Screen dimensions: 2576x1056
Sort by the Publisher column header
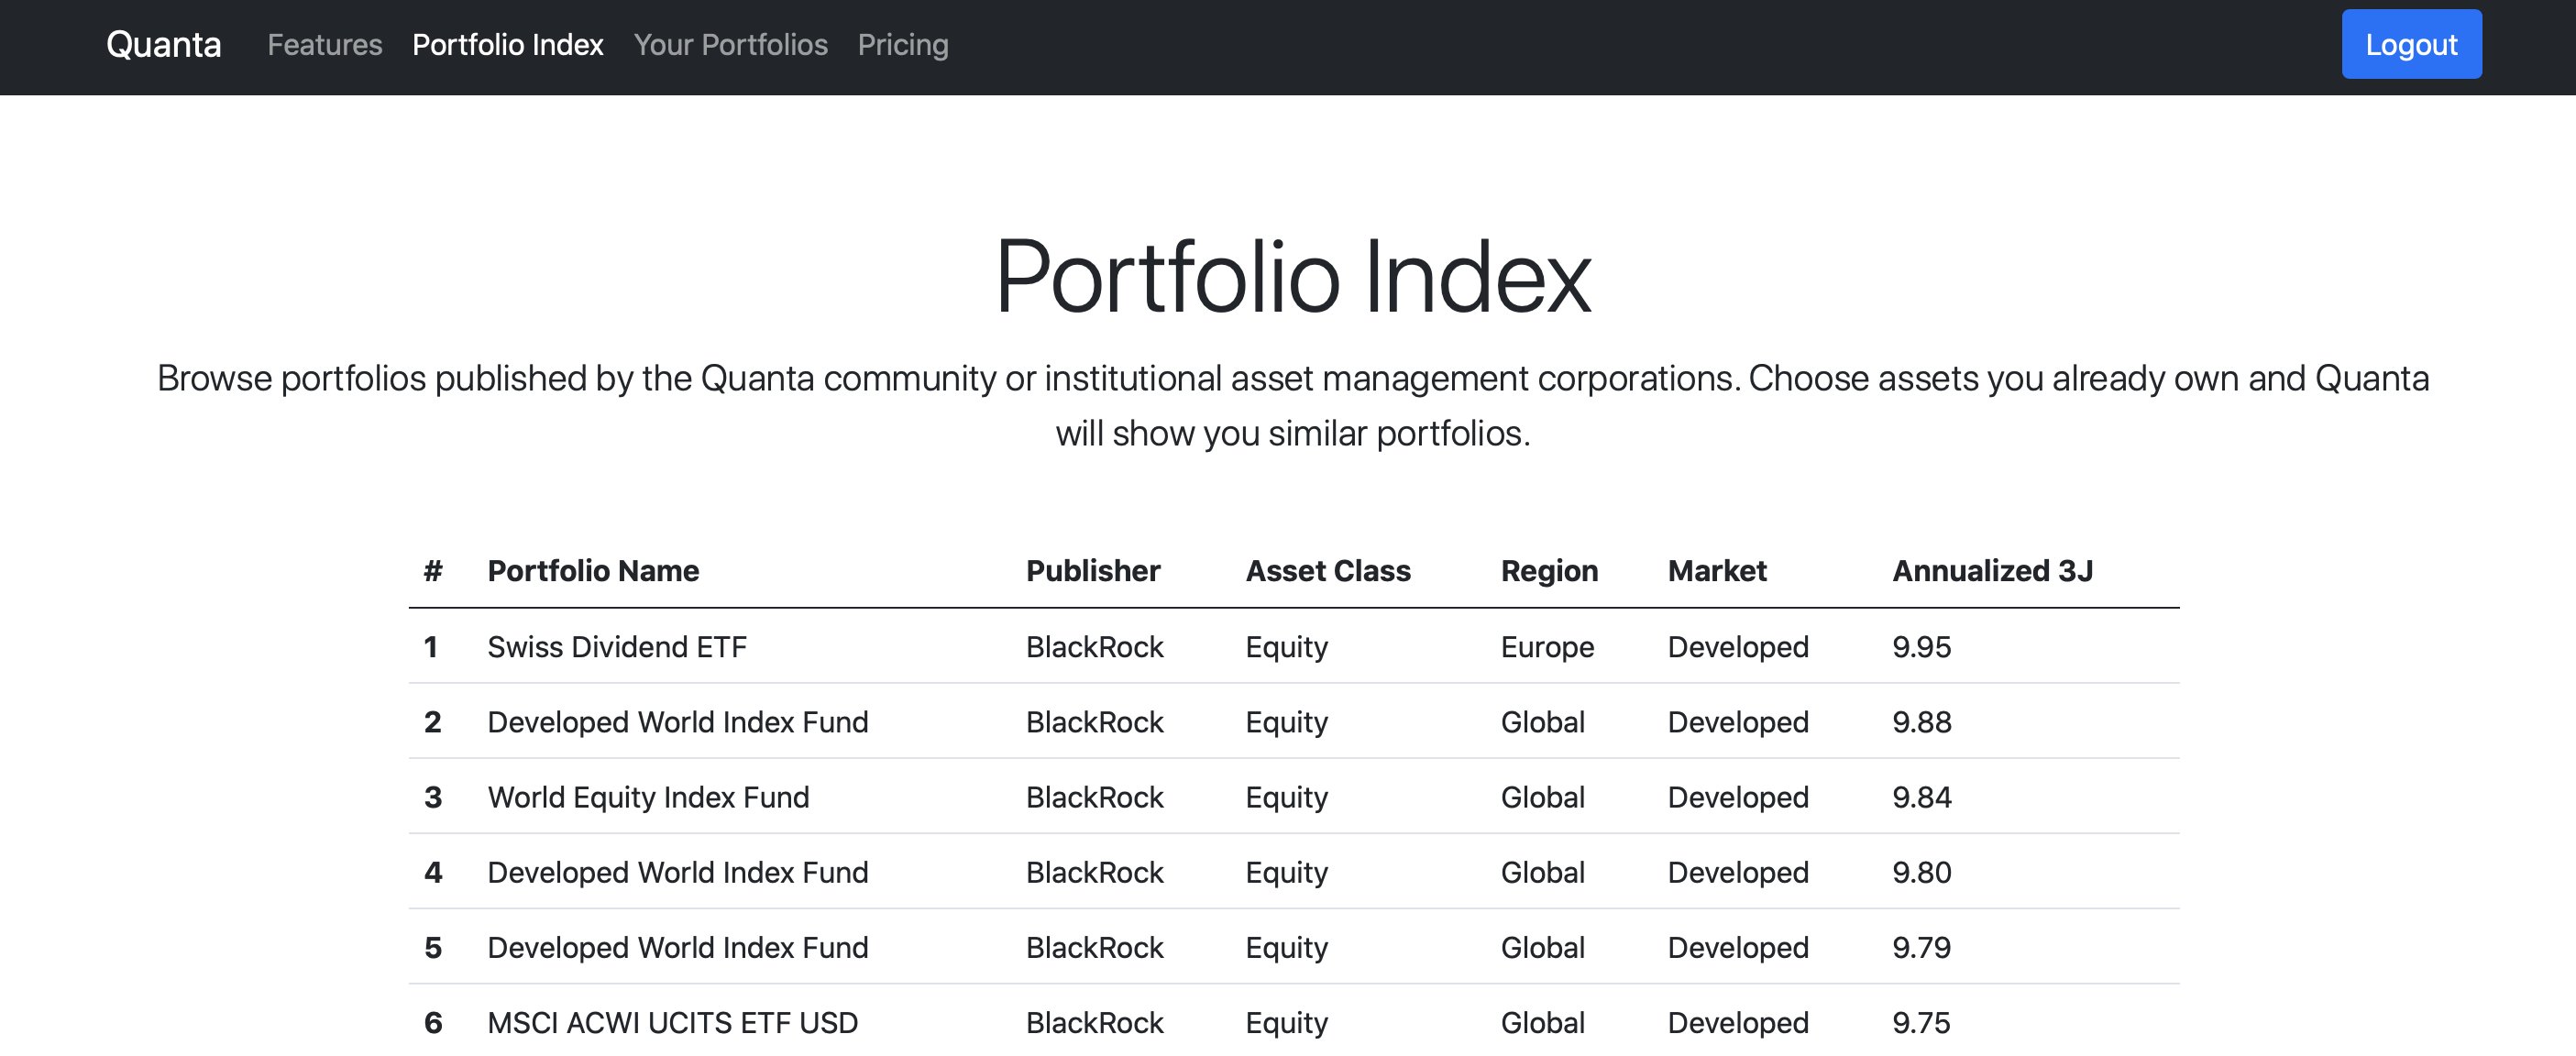tap(1093, 570)
